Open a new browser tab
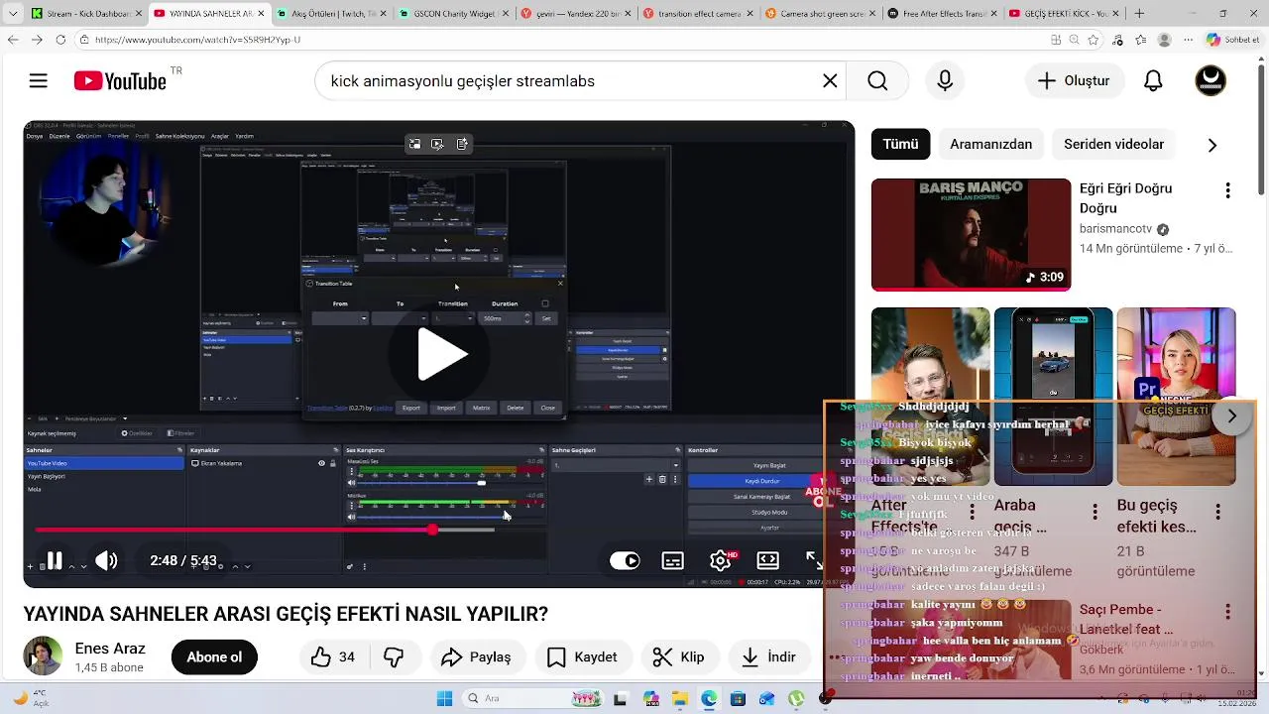This screenshot has width=1269, height=714. [x=1140, y=14]
